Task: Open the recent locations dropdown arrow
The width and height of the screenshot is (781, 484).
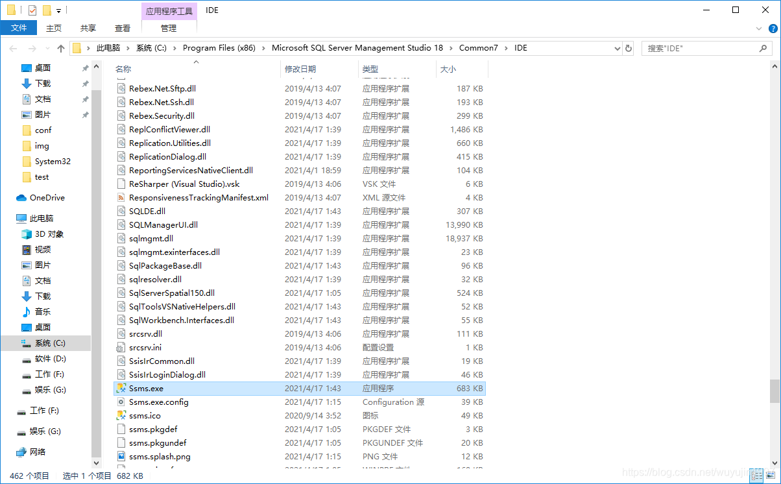Action: point(47,48)
